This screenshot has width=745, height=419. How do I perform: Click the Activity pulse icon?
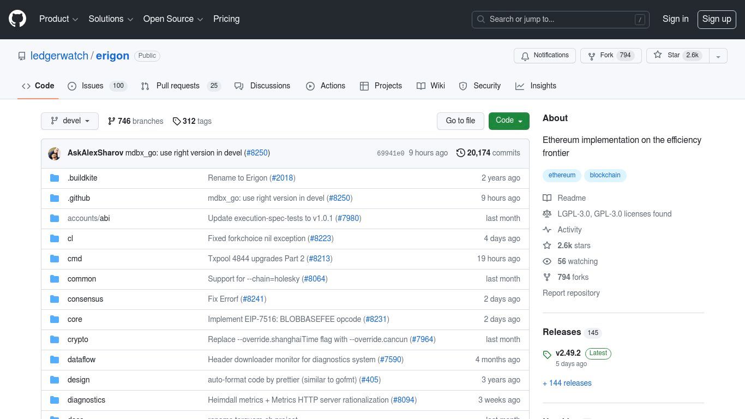coord(547,230)
